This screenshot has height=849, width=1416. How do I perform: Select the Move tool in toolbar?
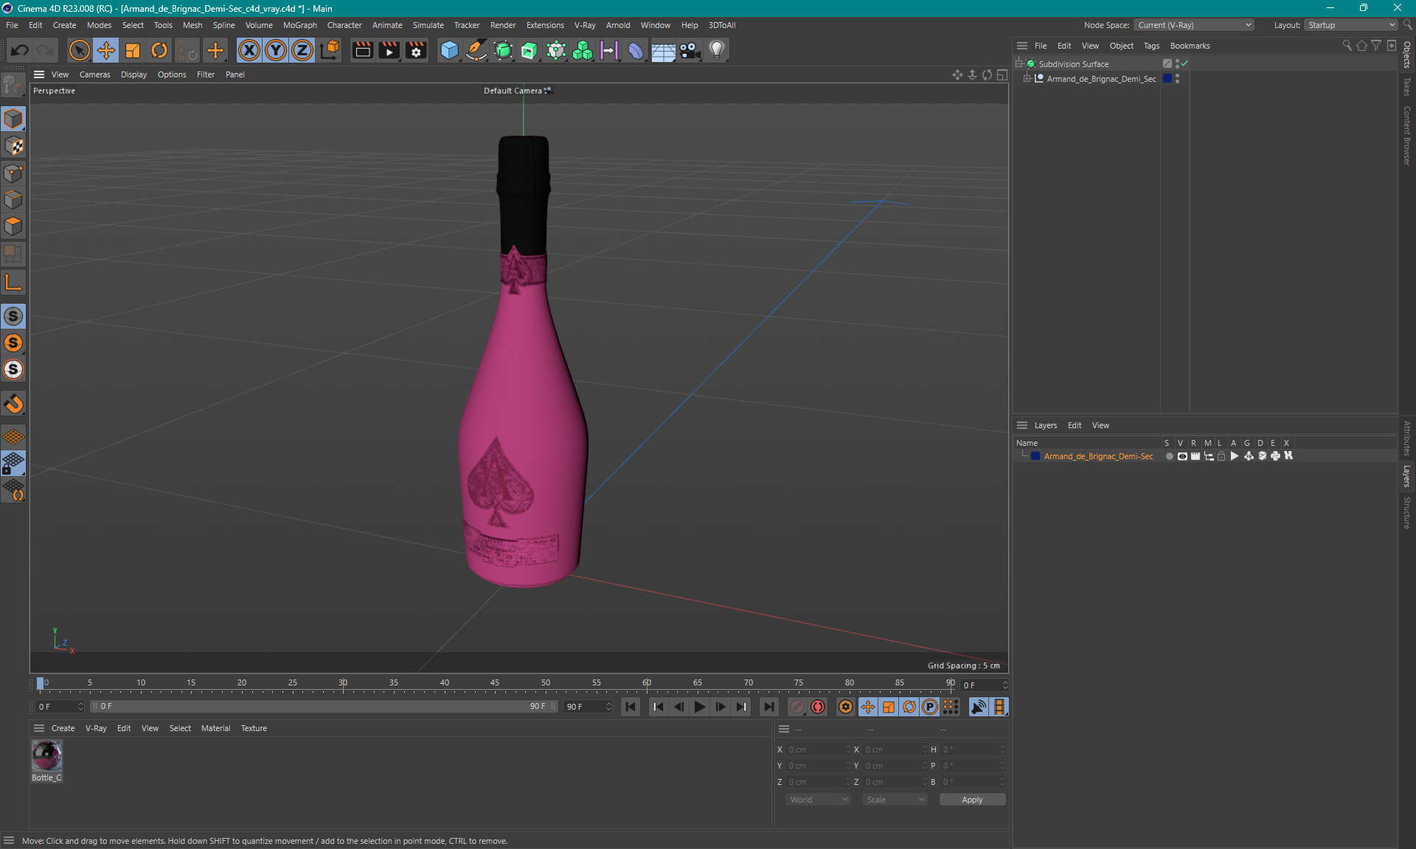tap(105, 50)
